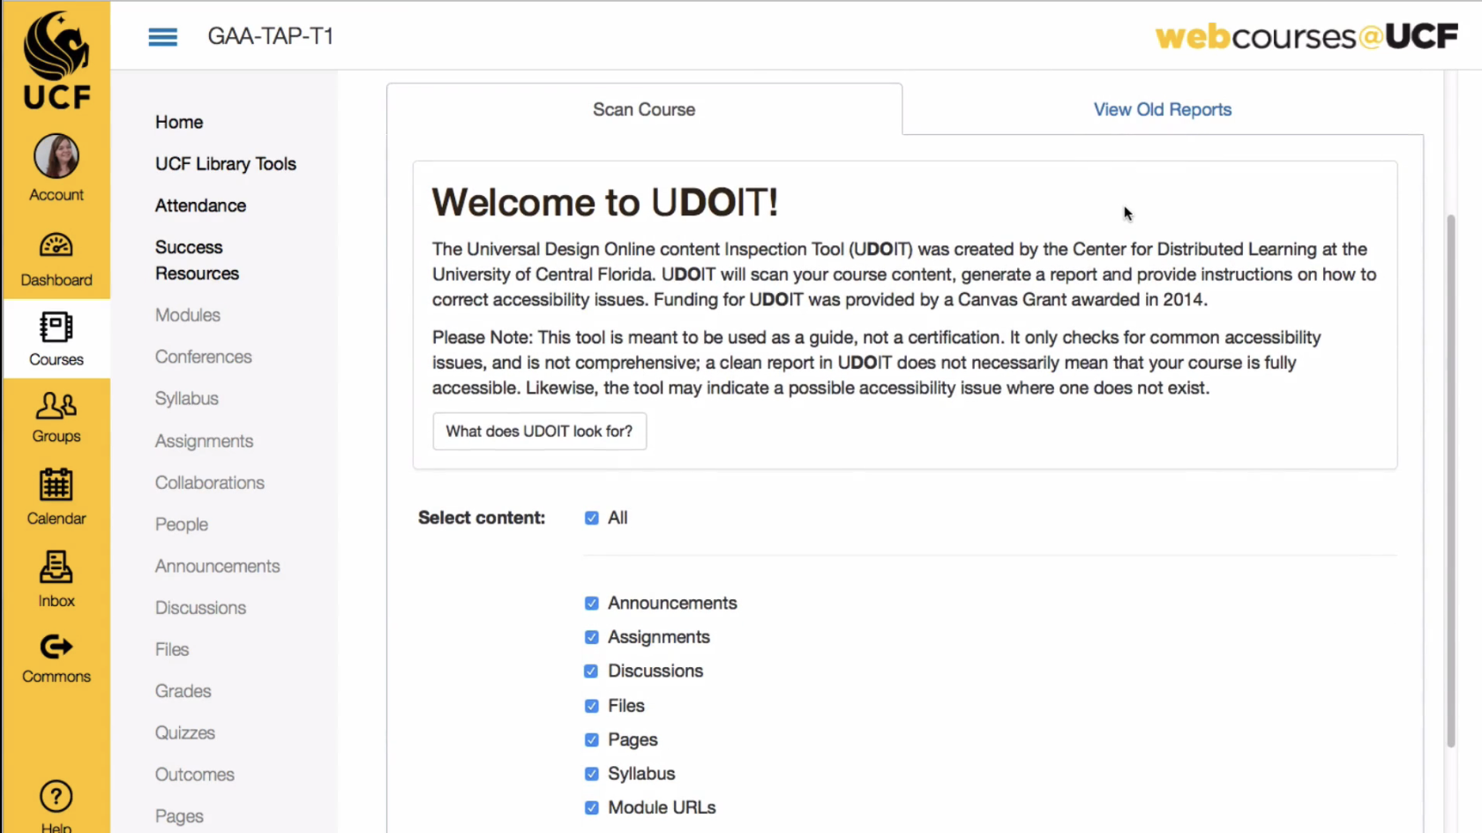This screenshot has height=833, width=1482.
Task: Switch to the View Old Reports tab
Action: (x=1163, y=109)
